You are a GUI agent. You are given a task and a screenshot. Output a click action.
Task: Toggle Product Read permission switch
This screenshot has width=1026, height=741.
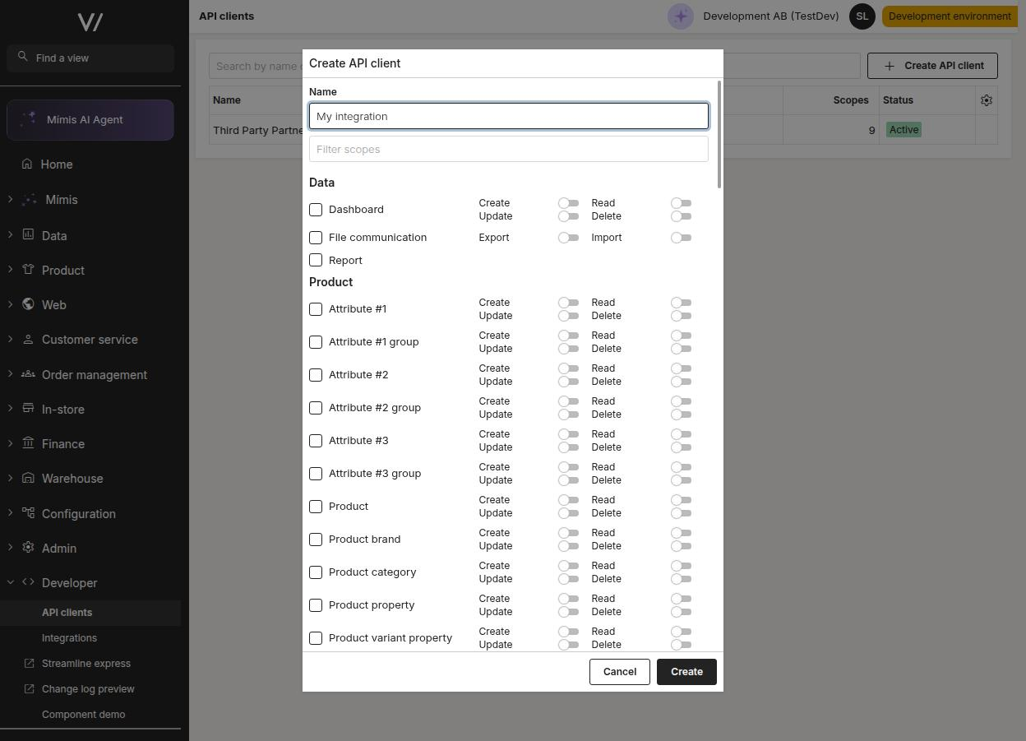click(681, 500)
